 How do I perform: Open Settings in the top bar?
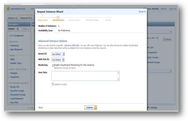[x=163, y=9]
